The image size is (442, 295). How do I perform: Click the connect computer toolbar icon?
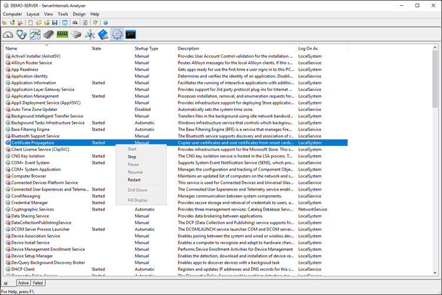5,22
